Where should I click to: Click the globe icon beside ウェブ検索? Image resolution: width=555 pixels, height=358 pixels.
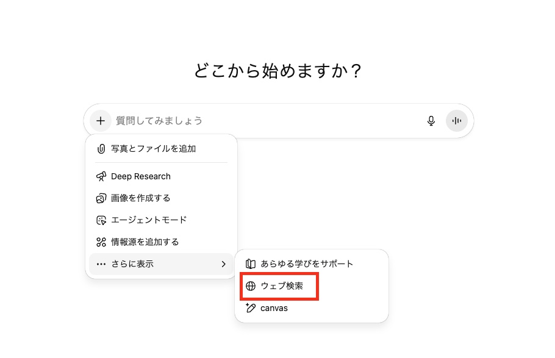pyautogui.click(x=251, y=286)
